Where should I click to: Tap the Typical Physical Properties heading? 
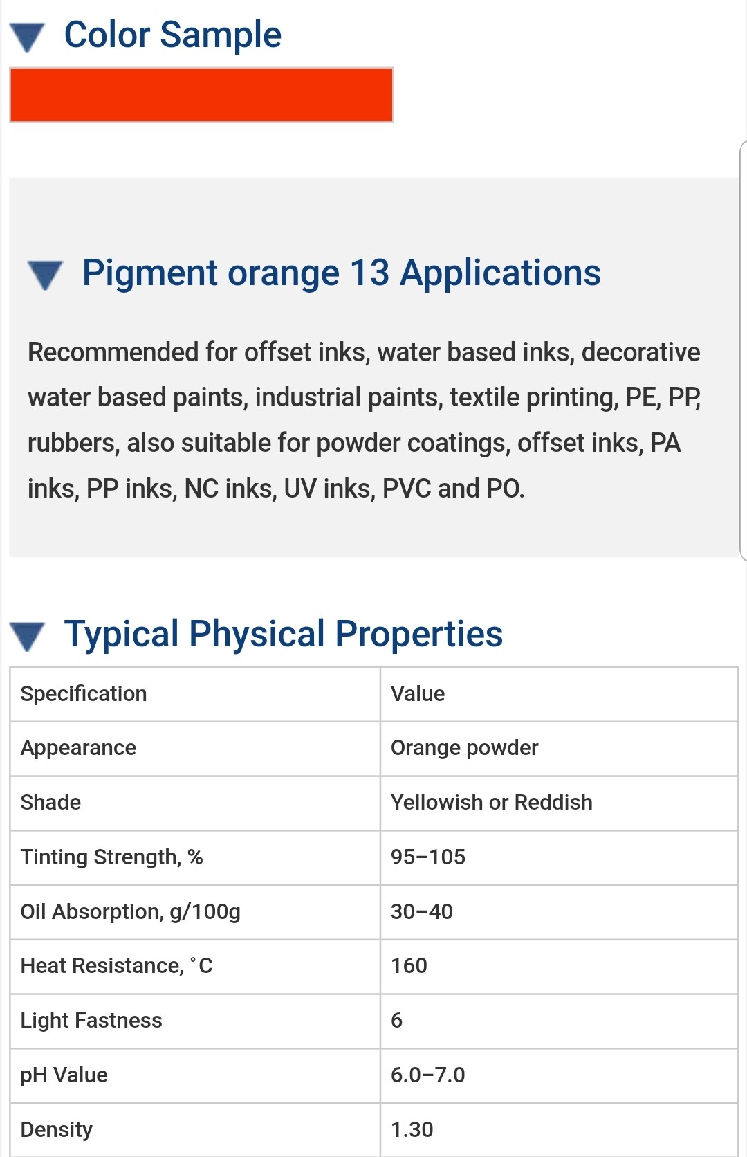click(283, 634)
